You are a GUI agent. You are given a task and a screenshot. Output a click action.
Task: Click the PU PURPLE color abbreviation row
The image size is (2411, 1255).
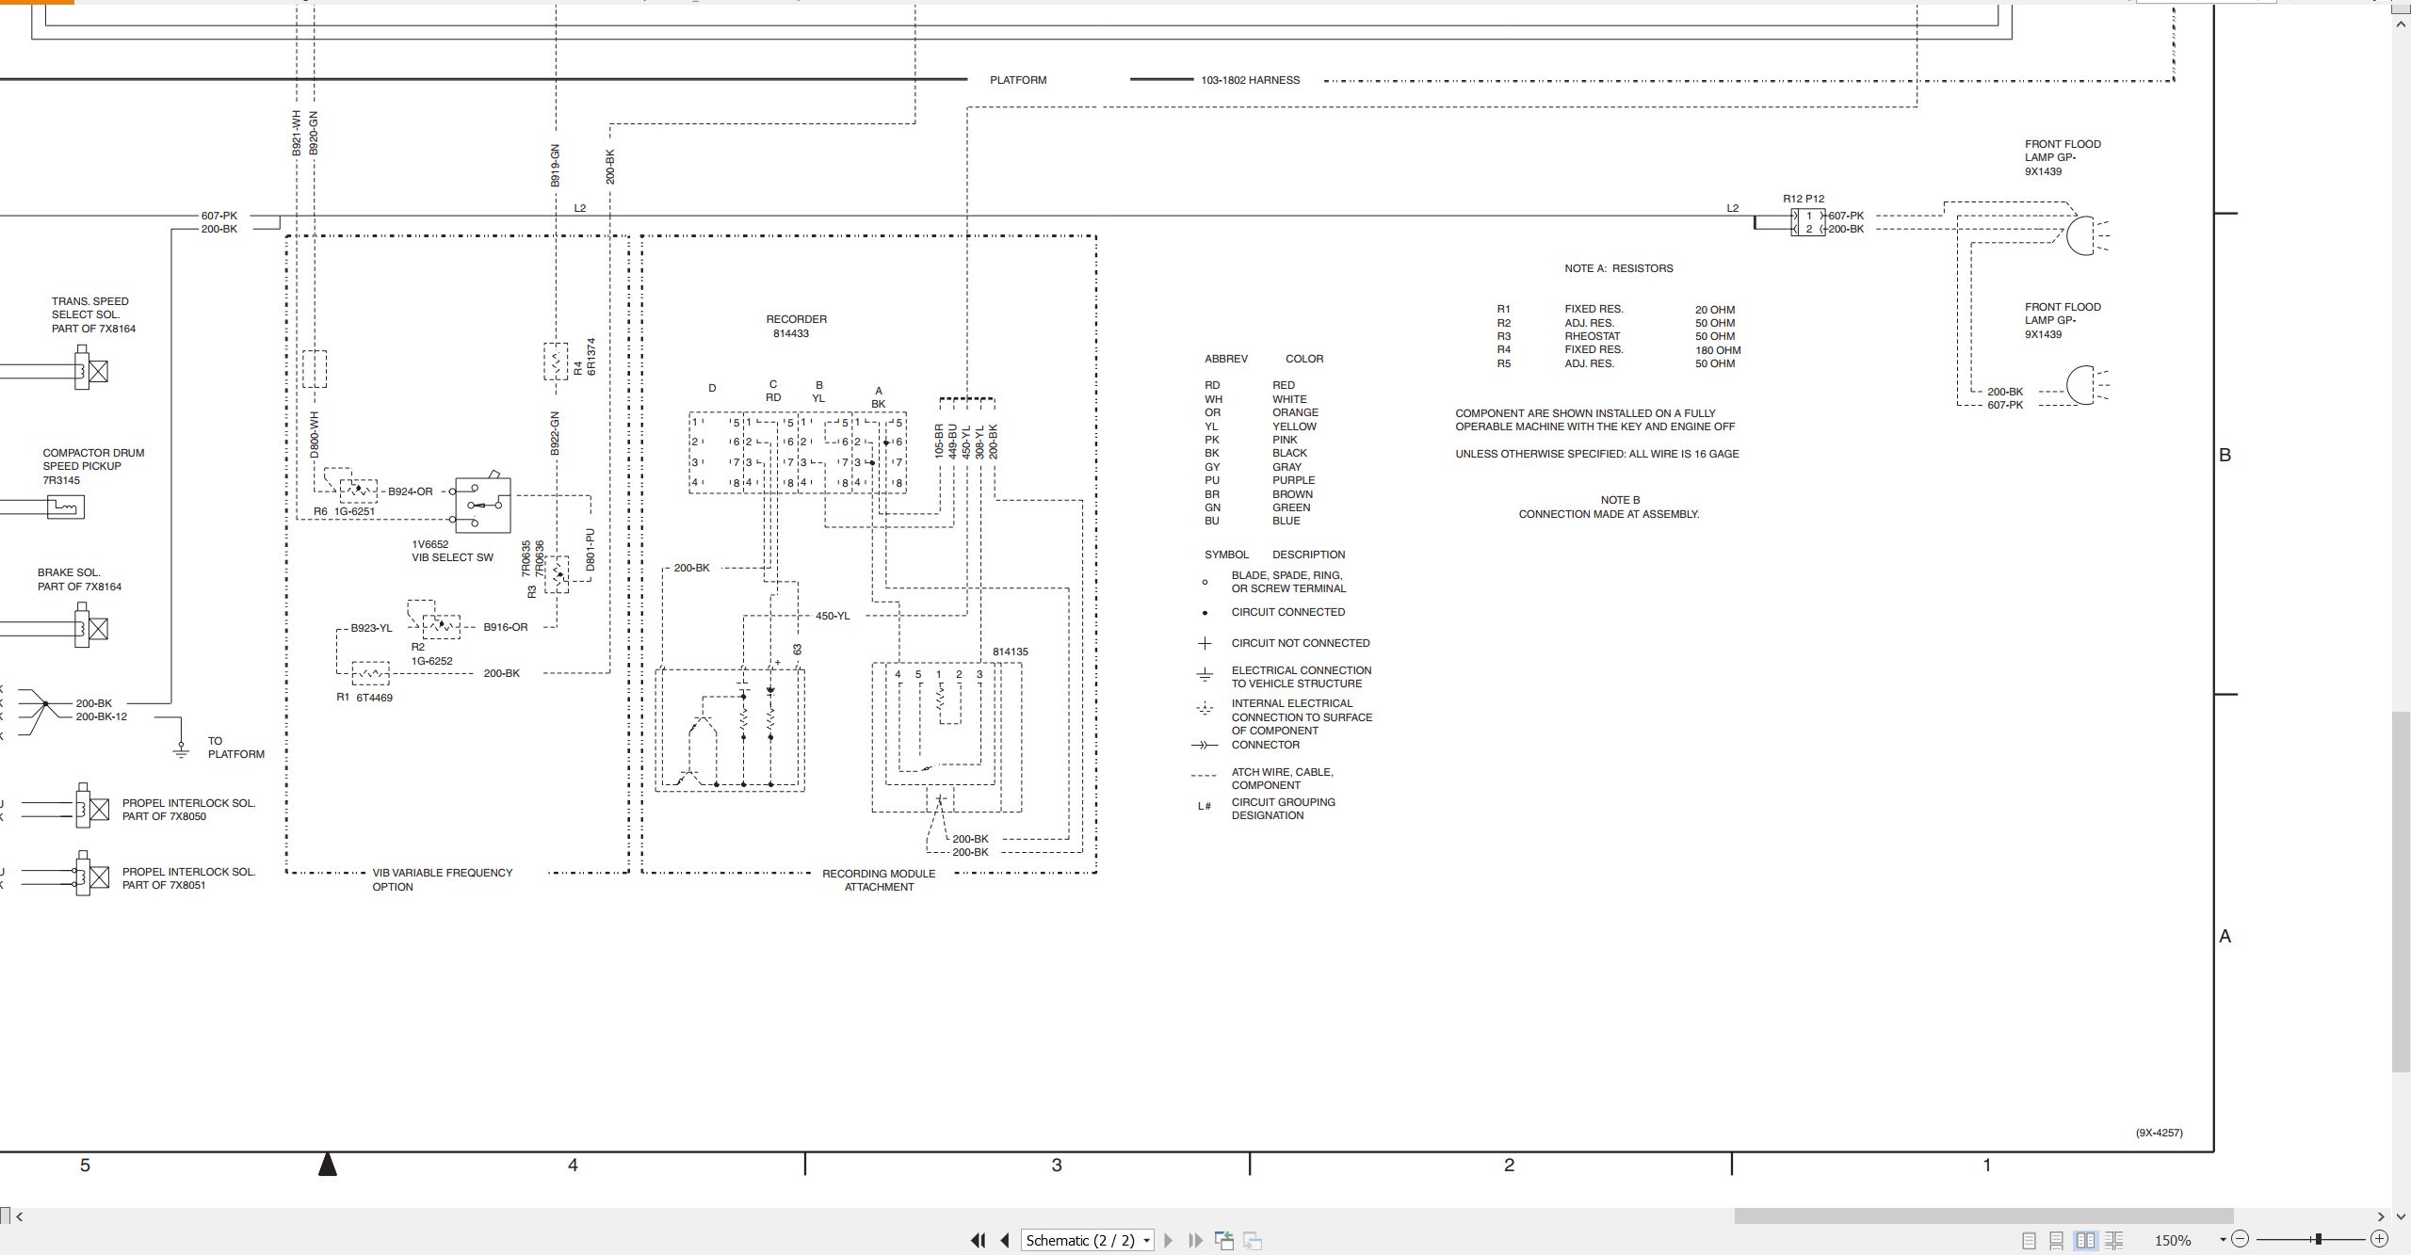1259,480
